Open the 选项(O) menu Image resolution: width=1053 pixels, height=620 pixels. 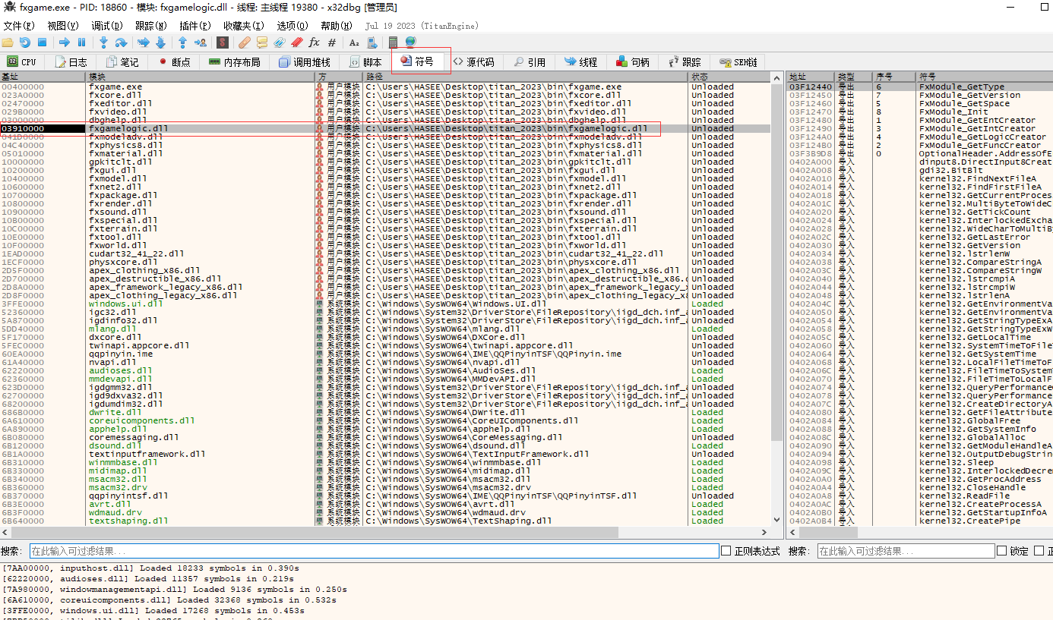tap(292, 26)
